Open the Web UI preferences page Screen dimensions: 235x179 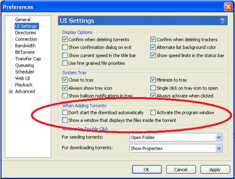[23, 78]
